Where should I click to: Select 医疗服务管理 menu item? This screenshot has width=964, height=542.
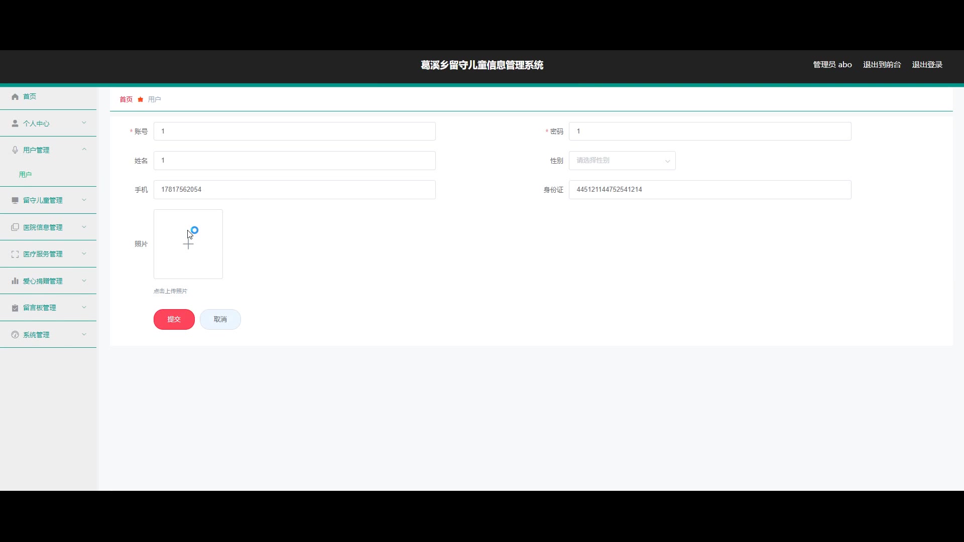pos(48,254)
